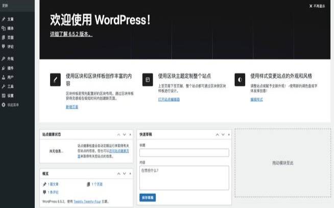Click the 保存草稿 button

click(x=147, y=197)
